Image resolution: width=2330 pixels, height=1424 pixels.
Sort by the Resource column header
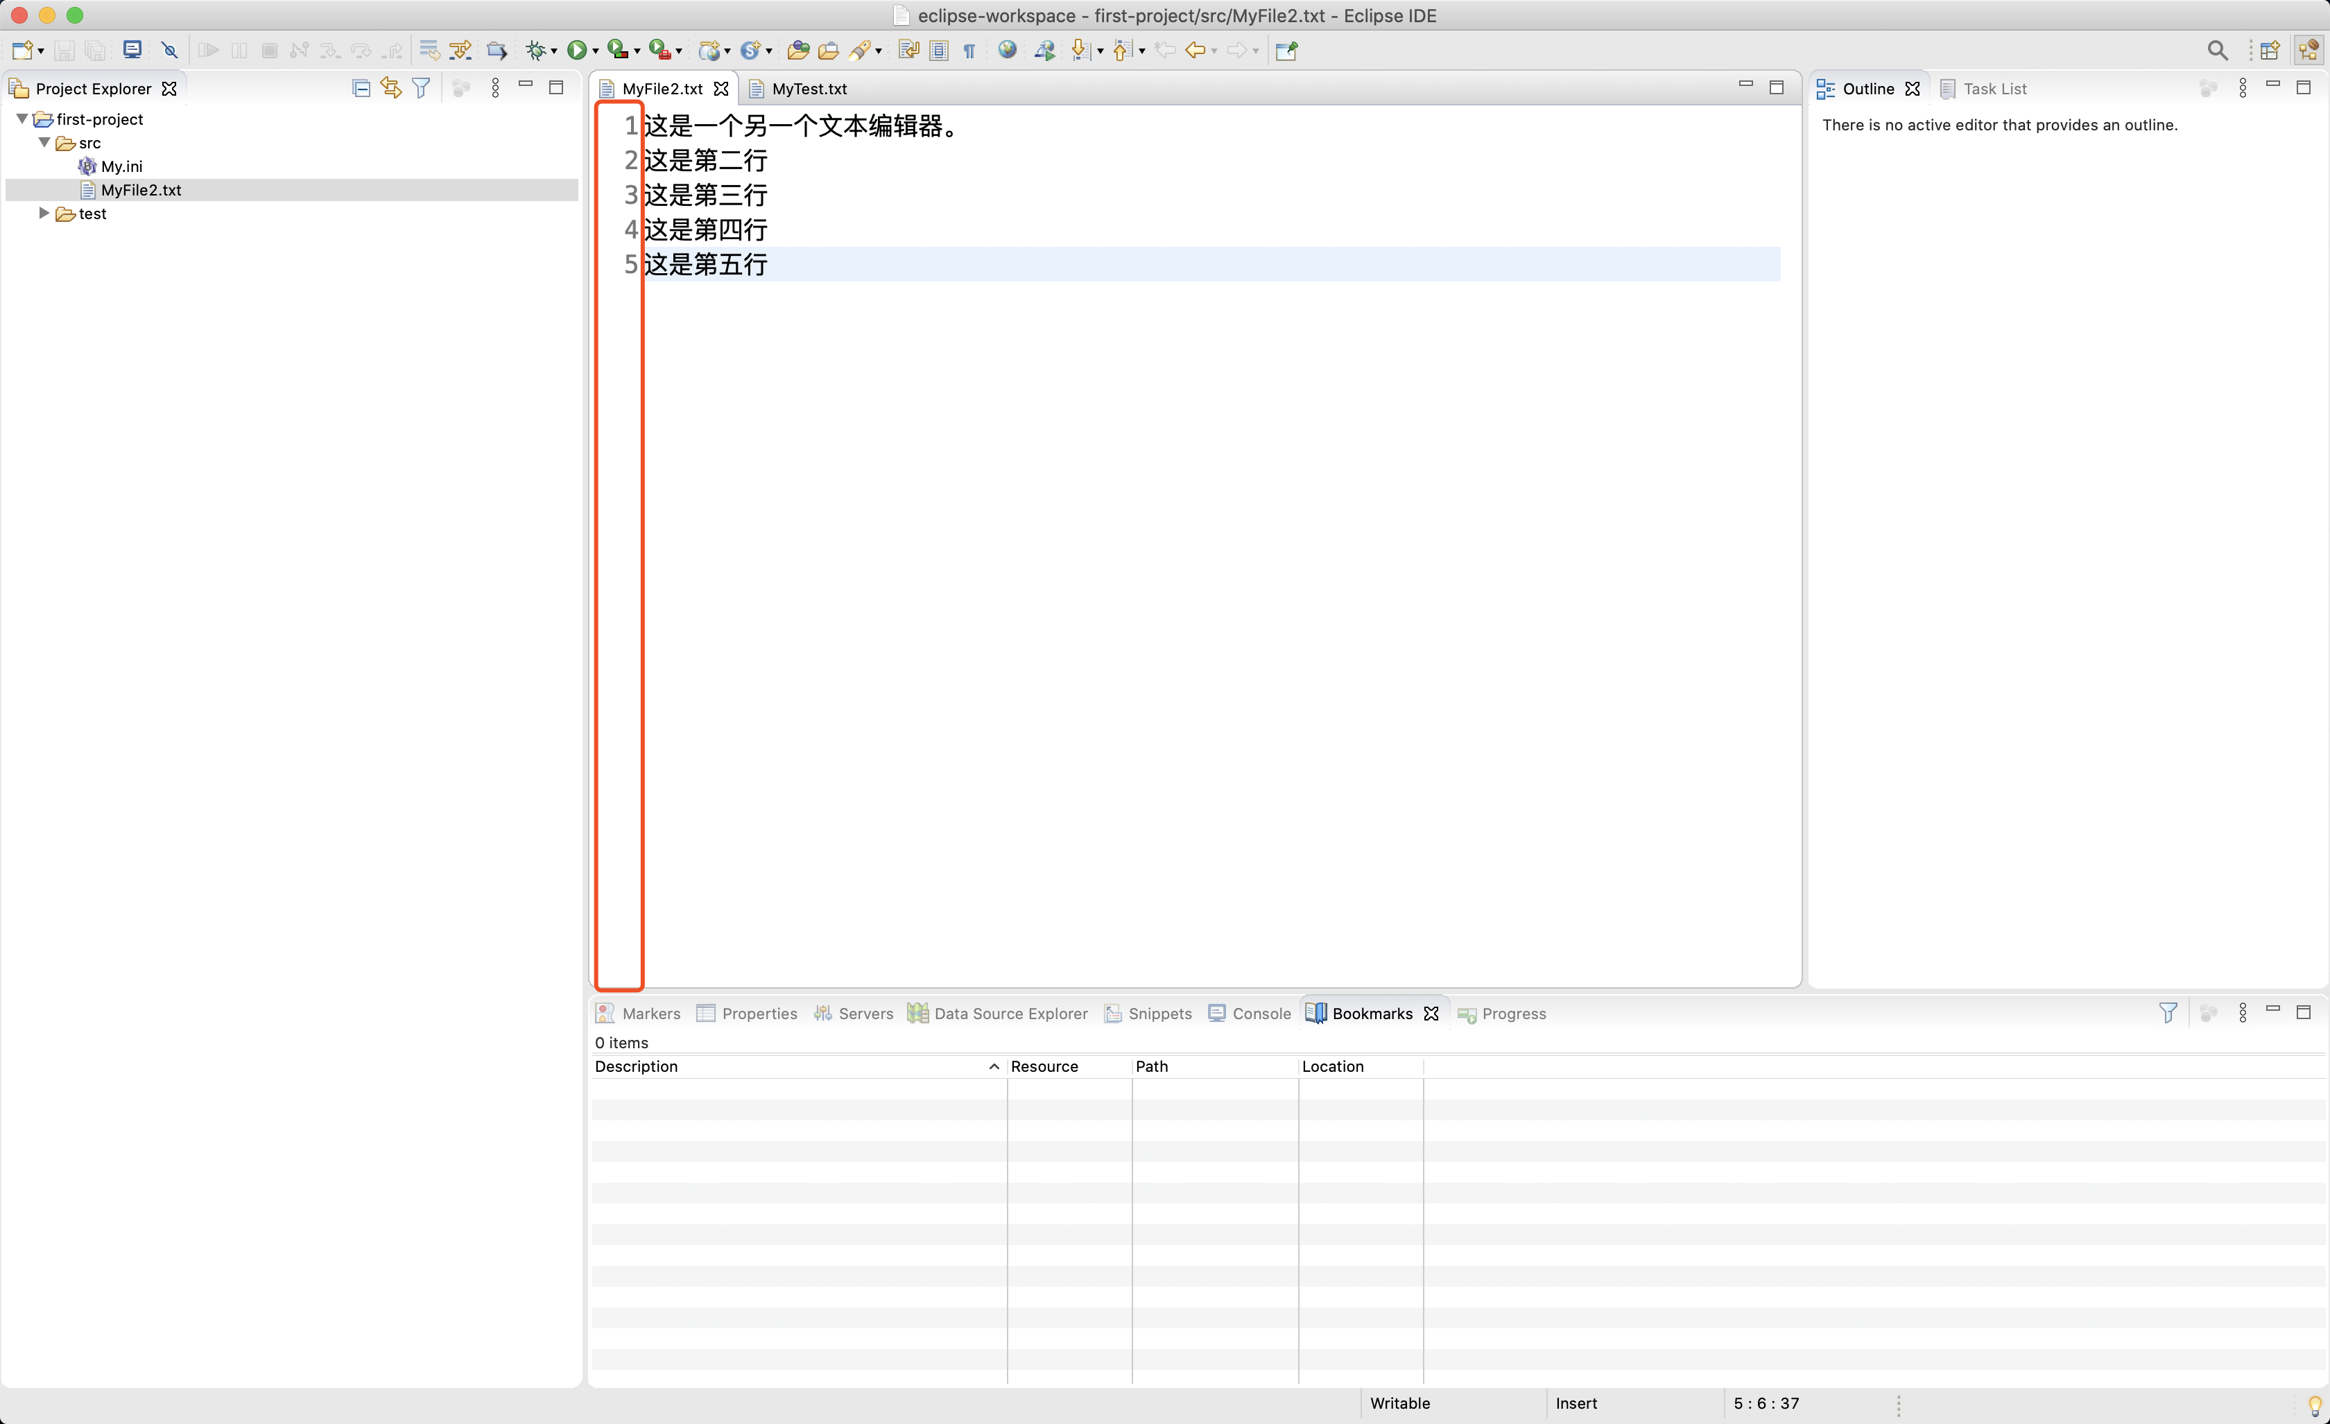[1069, 1066]
